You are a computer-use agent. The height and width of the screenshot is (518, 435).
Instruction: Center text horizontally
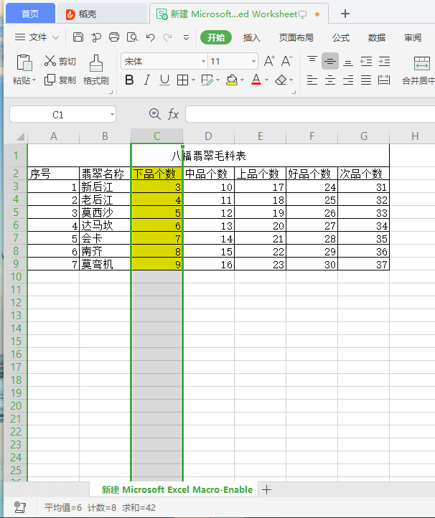point(330,80)
